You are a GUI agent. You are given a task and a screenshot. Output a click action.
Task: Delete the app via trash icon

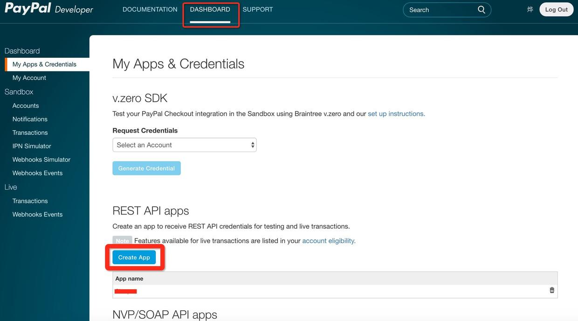coord(552,290)
